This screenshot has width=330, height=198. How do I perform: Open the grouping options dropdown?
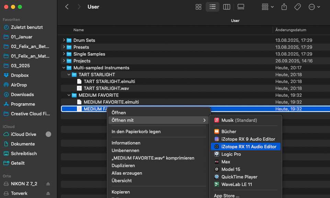268,7
